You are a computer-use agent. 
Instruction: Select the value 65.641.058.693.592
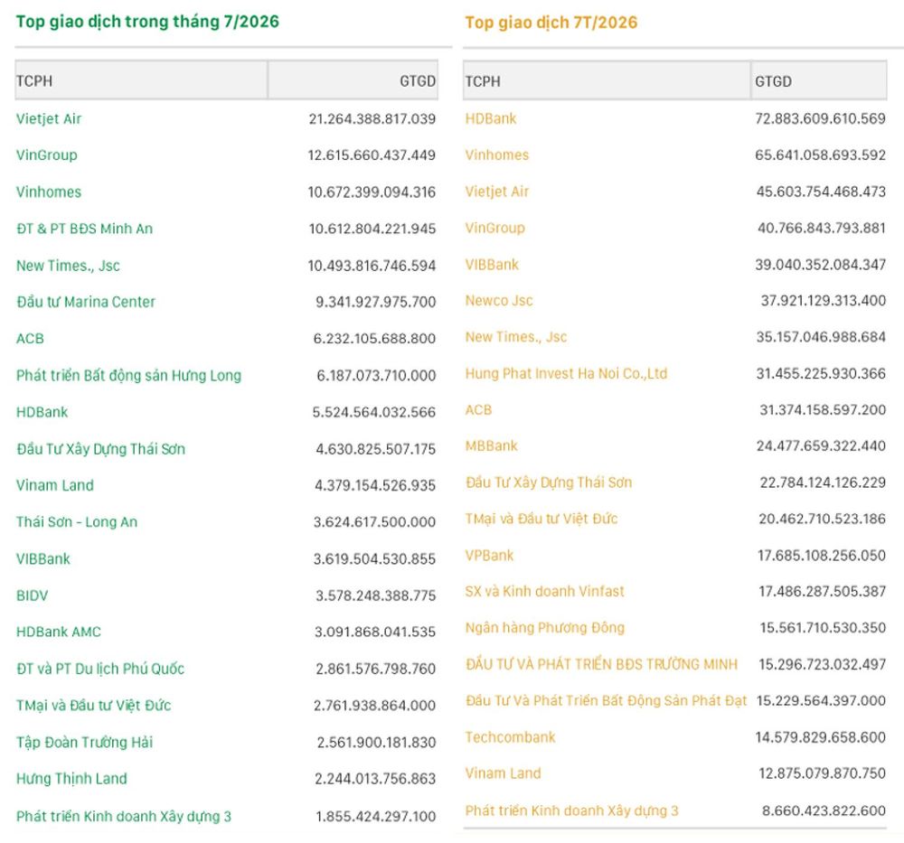click(821, 155)
